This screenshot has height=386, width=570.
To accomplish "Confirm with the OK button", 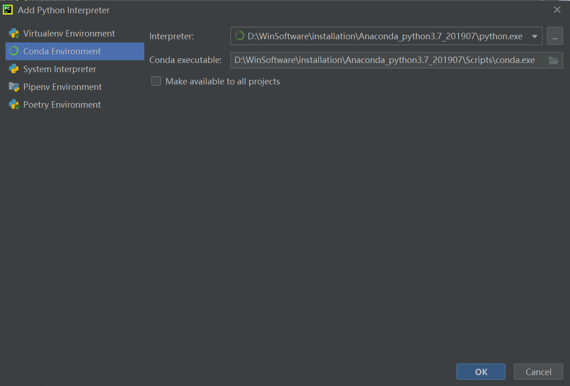I will tap(481, 372).
